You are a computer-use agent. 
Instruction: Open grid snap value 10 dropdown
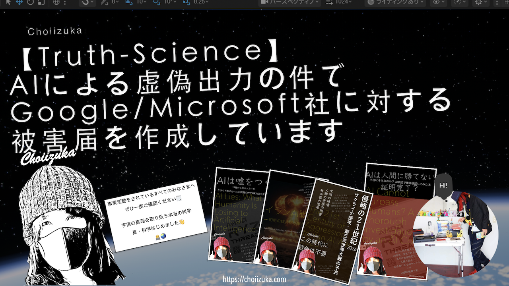[142, 2]
